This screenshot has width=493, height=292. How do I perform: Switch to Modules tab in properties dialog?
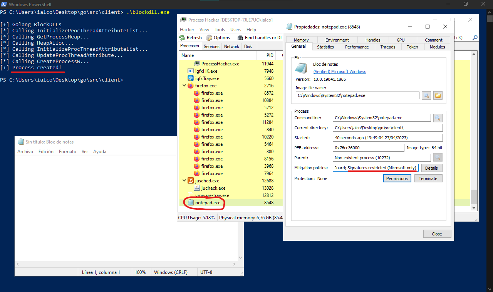[437, 47]
